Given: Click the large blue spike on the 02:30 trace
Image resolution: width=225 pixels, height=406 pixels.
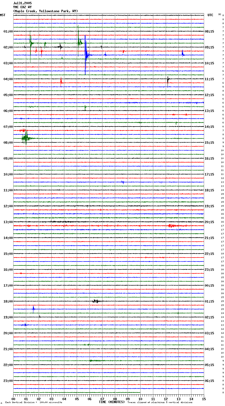Looking at the screenshot, I should [x=85, y=55].
